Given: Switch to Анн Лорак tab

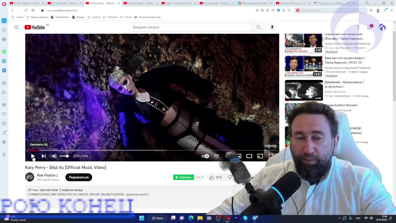Looking at the screenshot, I should [140, 3].
